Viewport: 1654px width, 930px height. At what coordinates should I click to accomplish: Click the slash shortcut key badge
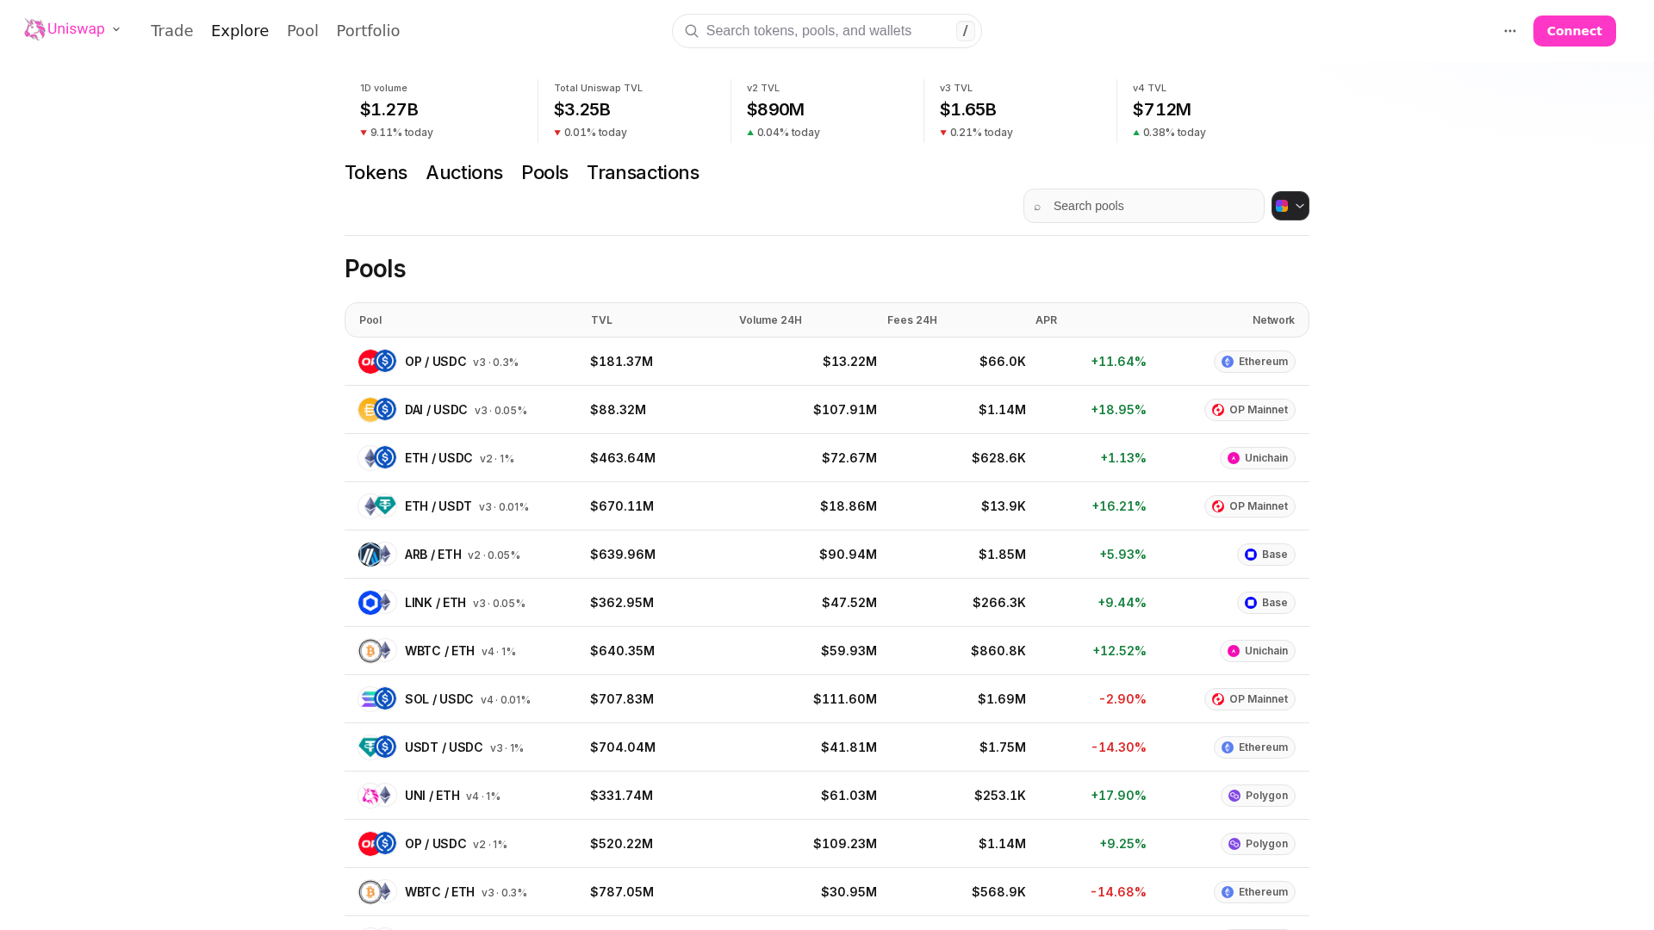pyautogui.click(x=966, y=31)
